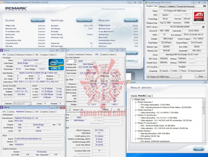Switch to the Sensors tab in GPU-Z
Image resolution: width=208 pixels, height=157 pixels.
(162, 6)
